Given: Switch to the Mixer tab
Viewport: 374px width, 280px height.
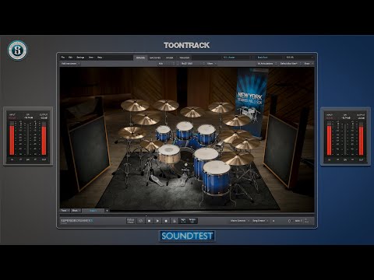Looking at the screenshot, I should pos(170,58).
